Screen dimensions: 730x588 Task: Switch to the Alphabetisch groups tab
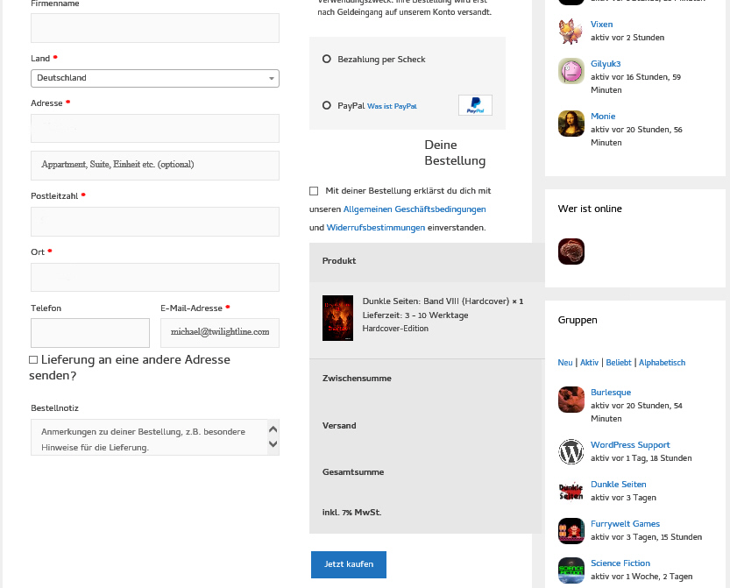662,363
